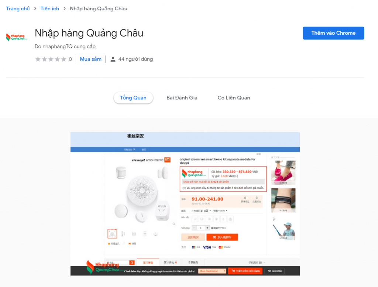The height and width of the screenshot is (287, 378).
Task: Open the Chọn chuyên mục dropdown
Action: [x=212, y=271]
